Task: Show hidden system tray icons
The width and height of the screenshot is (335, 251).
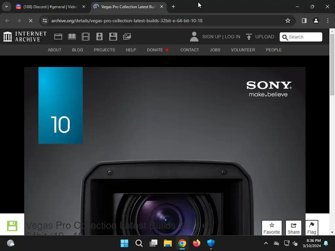Action: click(x=266, y=243)
